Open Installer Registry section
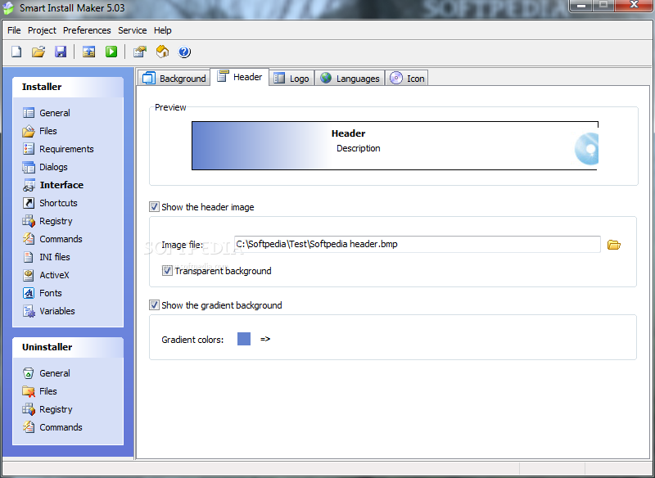The width and height of the screenshot is (655, 478). [47, 221]
